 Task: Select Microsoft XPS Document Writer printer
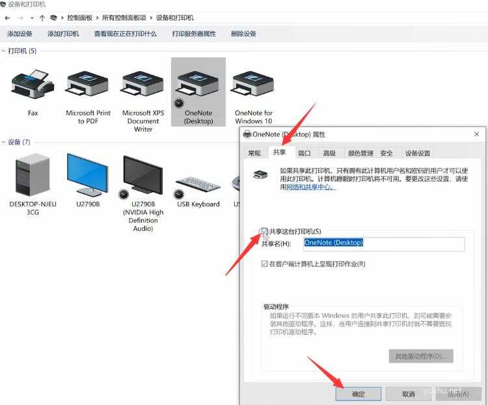click(143, 84)
